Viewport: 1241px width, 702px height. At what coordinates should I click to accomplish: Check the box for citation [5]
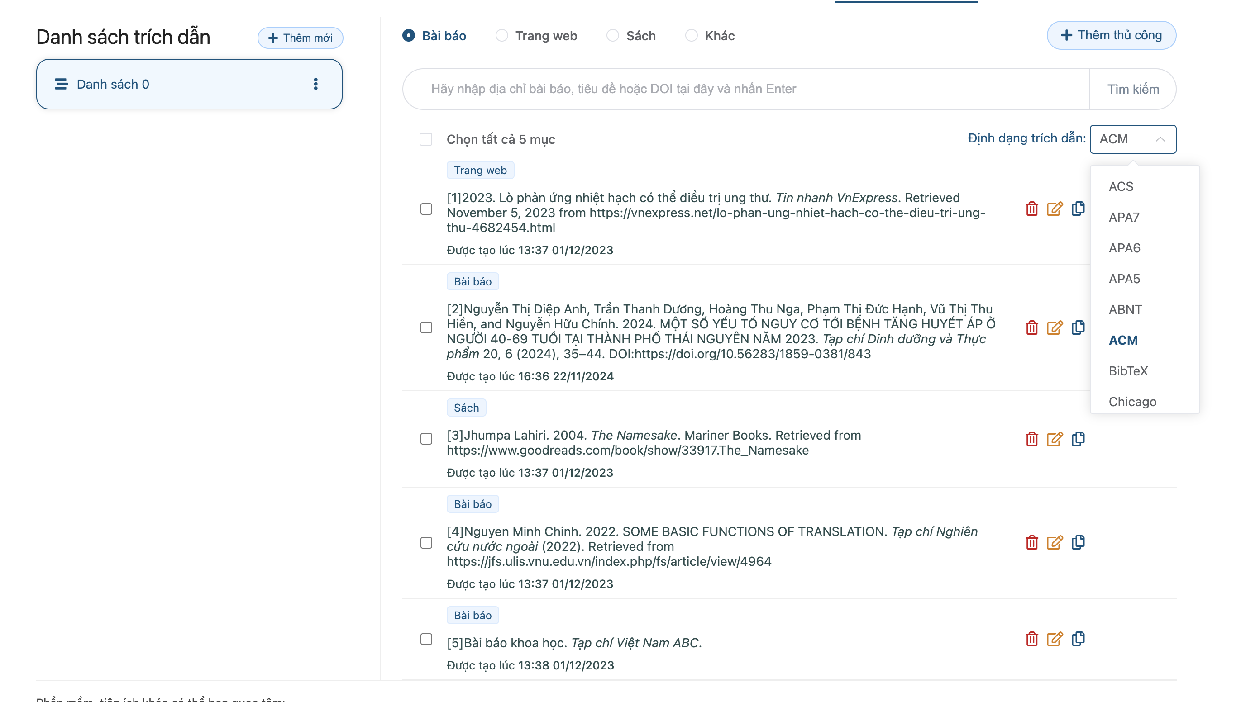426,639
